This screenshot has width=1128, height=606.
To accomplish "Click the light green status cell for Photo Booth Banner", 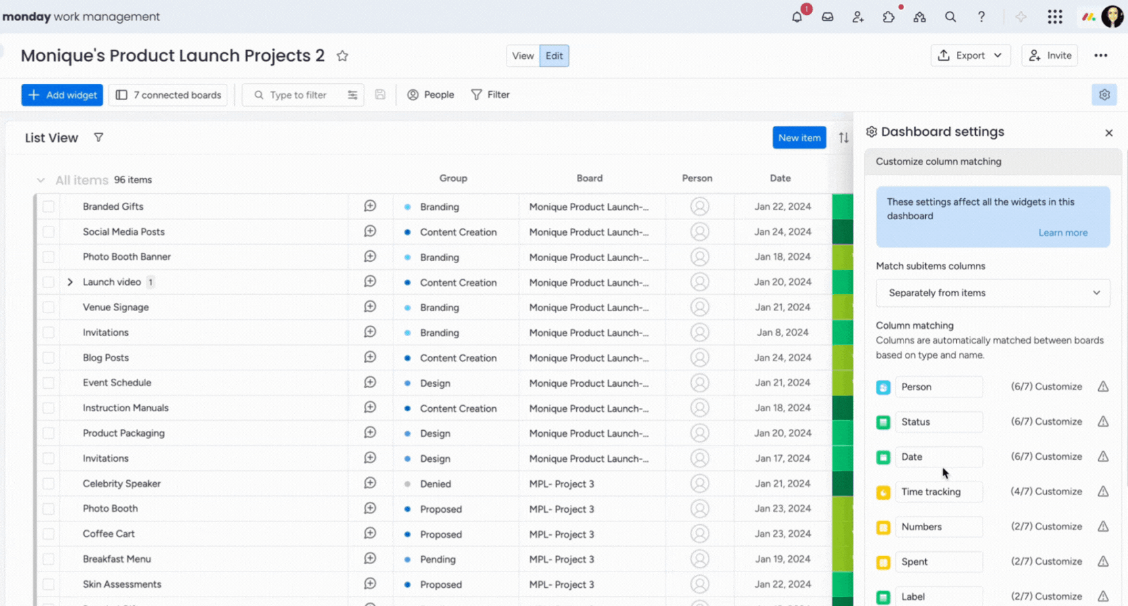I will pos(843,257).
